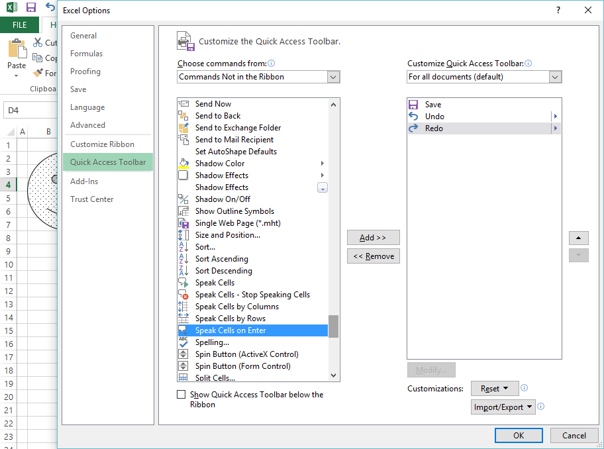Image resolution: width=604 pixels, height=449 pixels.
Task: Click the command list scrollbar thumb
Action: click(x=334, y=326)
